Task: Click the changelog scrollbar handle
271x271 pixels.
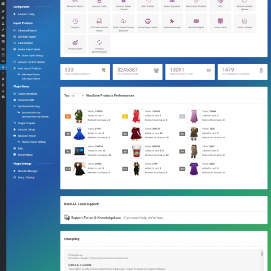Action: [x=262, y=254]
